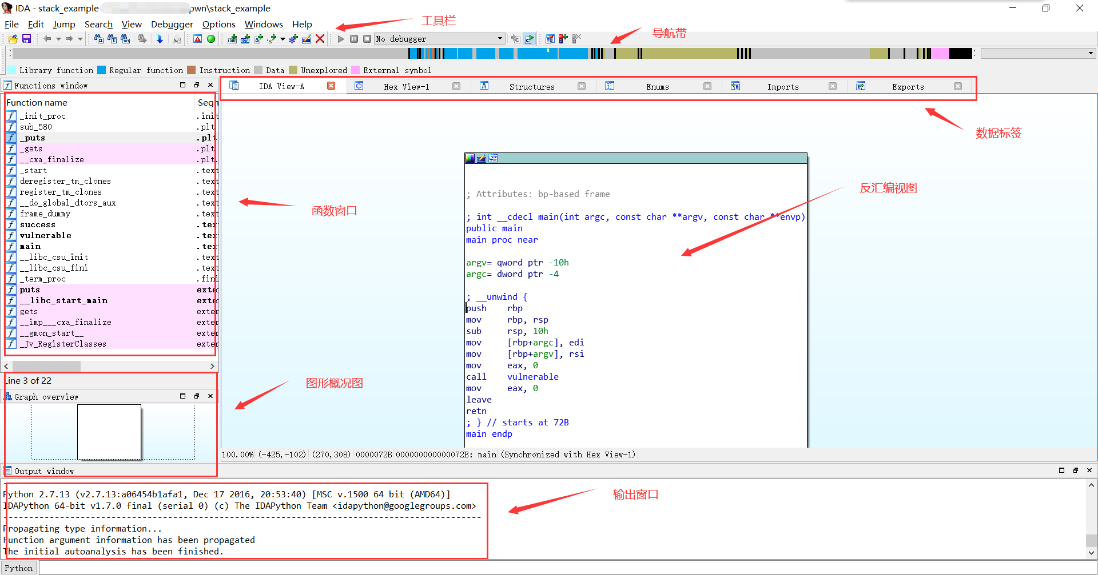Switch to the Hex View-1 tab

[x=406, y=87]
